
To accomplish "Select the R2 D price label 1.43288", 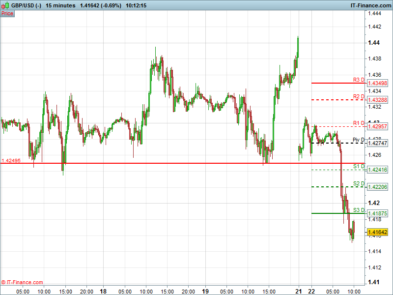I will [377, 100].
